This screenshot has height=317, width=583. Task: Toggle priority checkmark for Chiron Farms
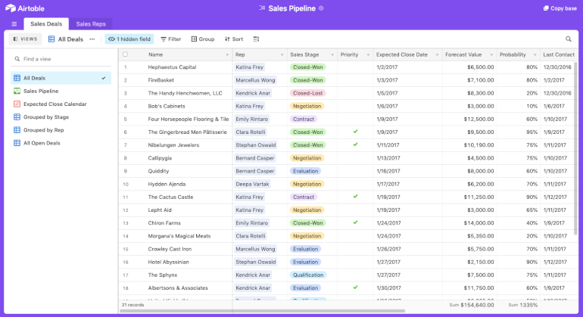pyautogui.click(x=355, y=222)
